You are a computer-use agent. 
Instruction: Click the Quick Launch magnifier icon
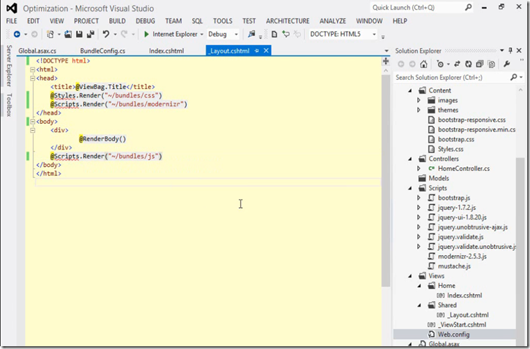click(468, 8)
